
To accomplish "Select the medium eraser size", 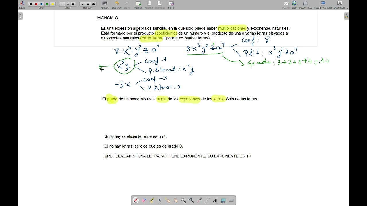I will (88, 4).
